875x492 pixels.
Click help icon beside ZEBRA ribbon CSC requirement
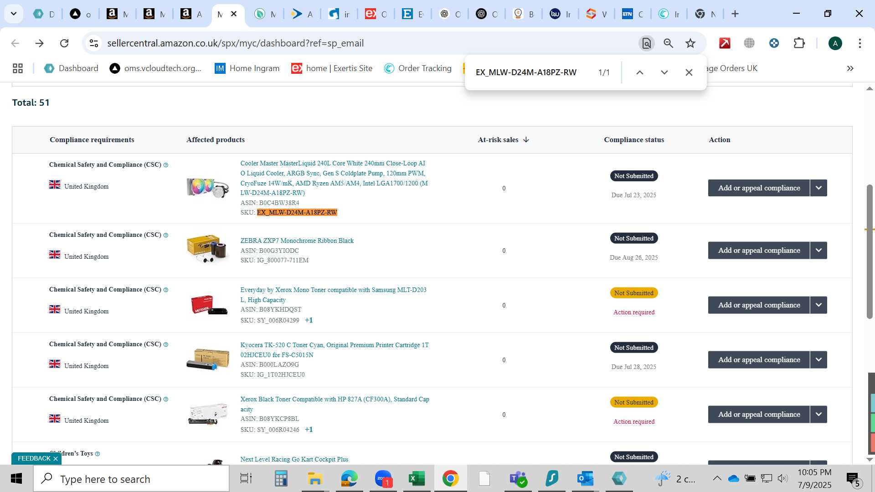(x=166, y=235)
